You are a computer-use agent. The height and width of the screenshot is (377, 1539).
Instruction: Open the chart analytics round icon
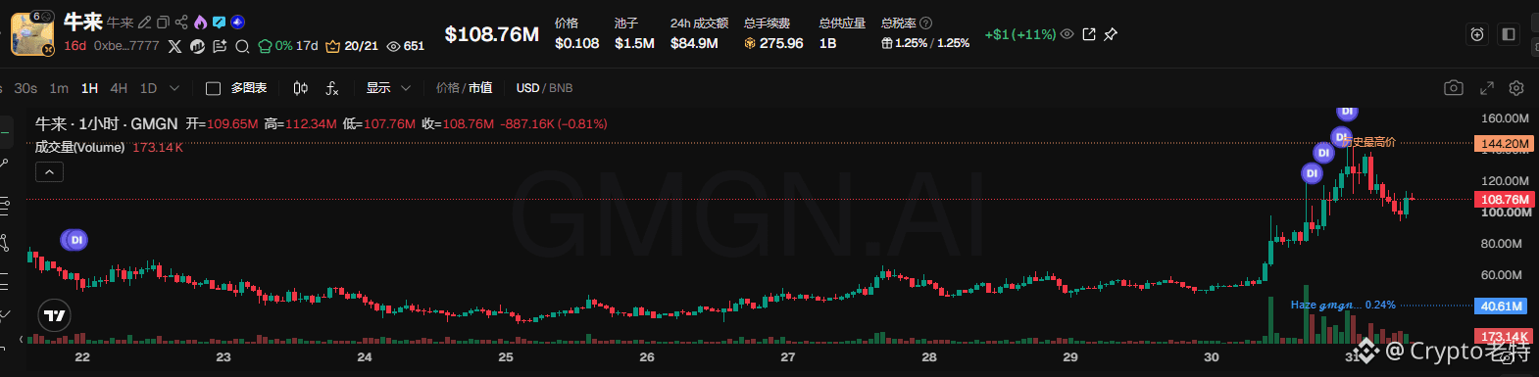tap(197, 46)
